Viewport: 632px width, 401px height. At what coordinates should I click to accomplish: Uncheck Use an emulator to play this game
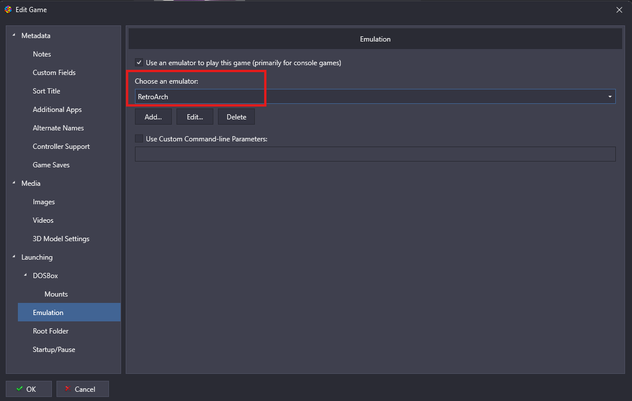point(139,62)
